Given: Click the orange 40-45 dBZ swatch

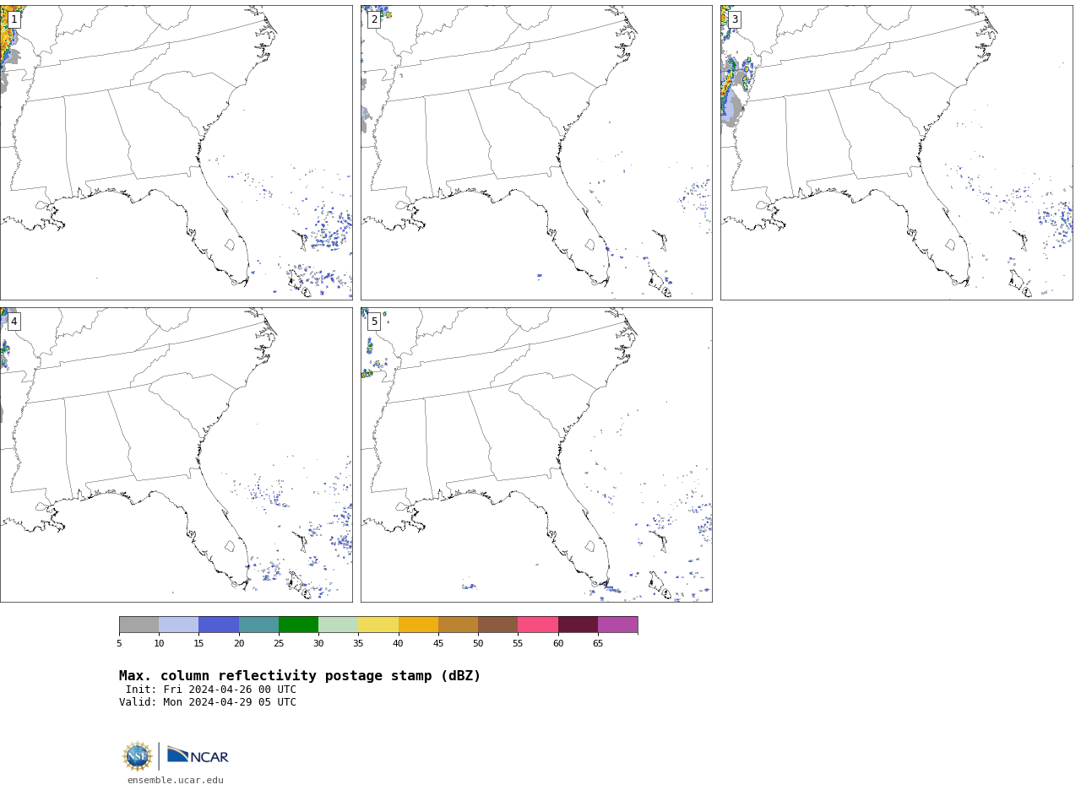Looking at the screenshot, I should tap(418, 625).
